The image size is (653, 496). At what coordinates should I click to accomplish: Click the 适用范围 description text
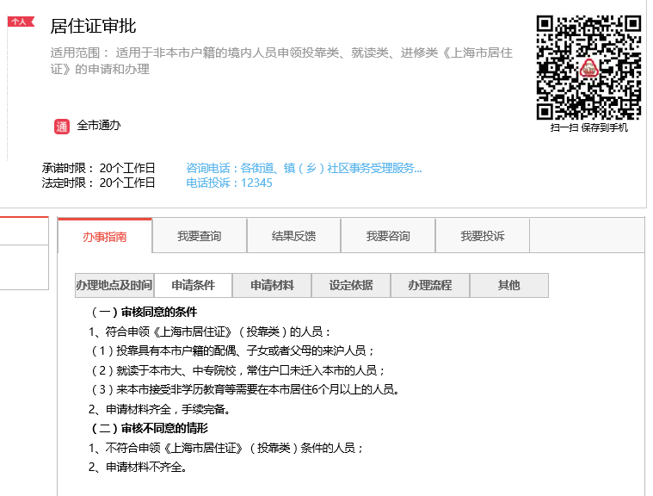click(x=281, y=60)
